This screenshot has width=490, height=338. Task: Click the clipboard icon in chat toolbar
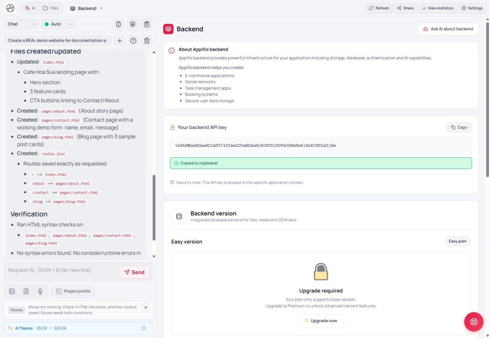coord(146,24)
